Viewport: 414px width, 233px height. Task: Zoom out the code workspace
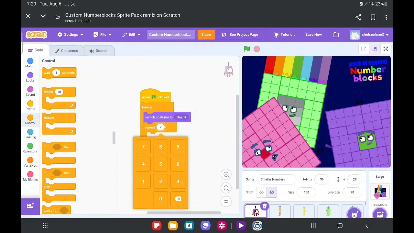[x=226, y=188]
